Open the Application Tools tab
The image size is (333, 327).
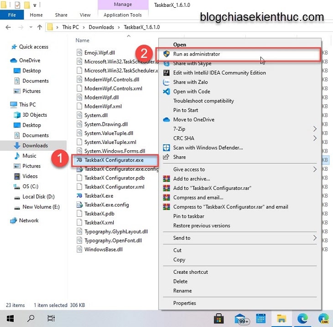click(123, 15)
